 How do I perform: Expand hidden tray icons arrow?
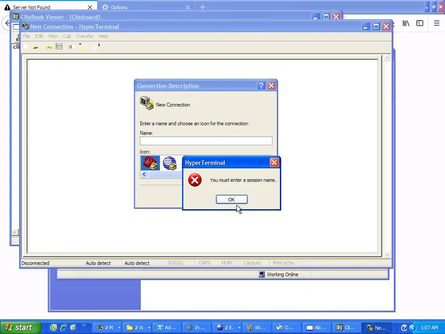coord(412,328)
